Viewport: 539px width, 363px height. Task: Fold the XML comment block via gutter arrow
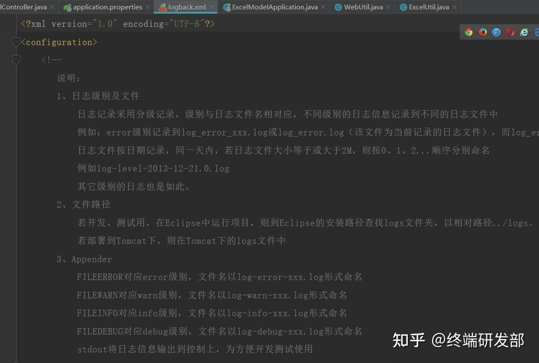coord(16,59)
